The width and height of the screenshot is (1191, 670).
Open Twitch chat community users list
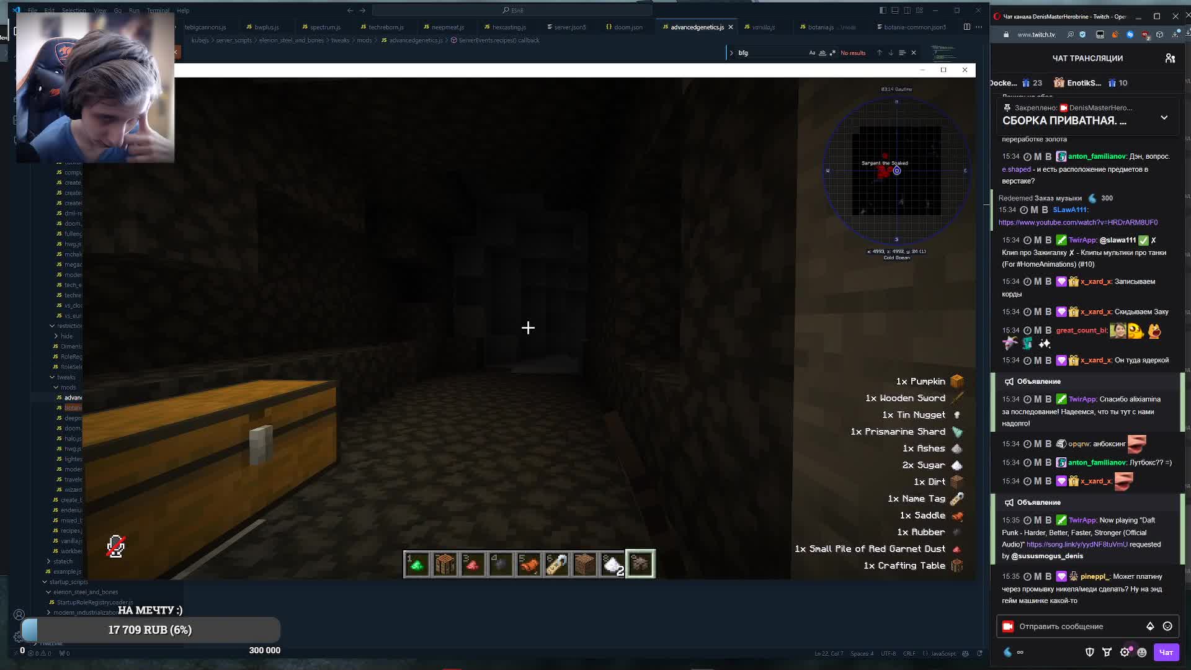click(x=1170, y=58)
